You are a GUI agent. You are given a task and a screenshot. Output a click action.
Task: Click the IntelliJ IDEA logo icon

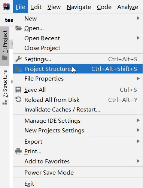(x=6, y=7)
